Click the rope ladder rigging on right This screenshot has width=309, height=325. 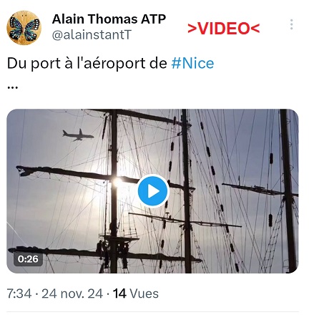coord(273,236)
